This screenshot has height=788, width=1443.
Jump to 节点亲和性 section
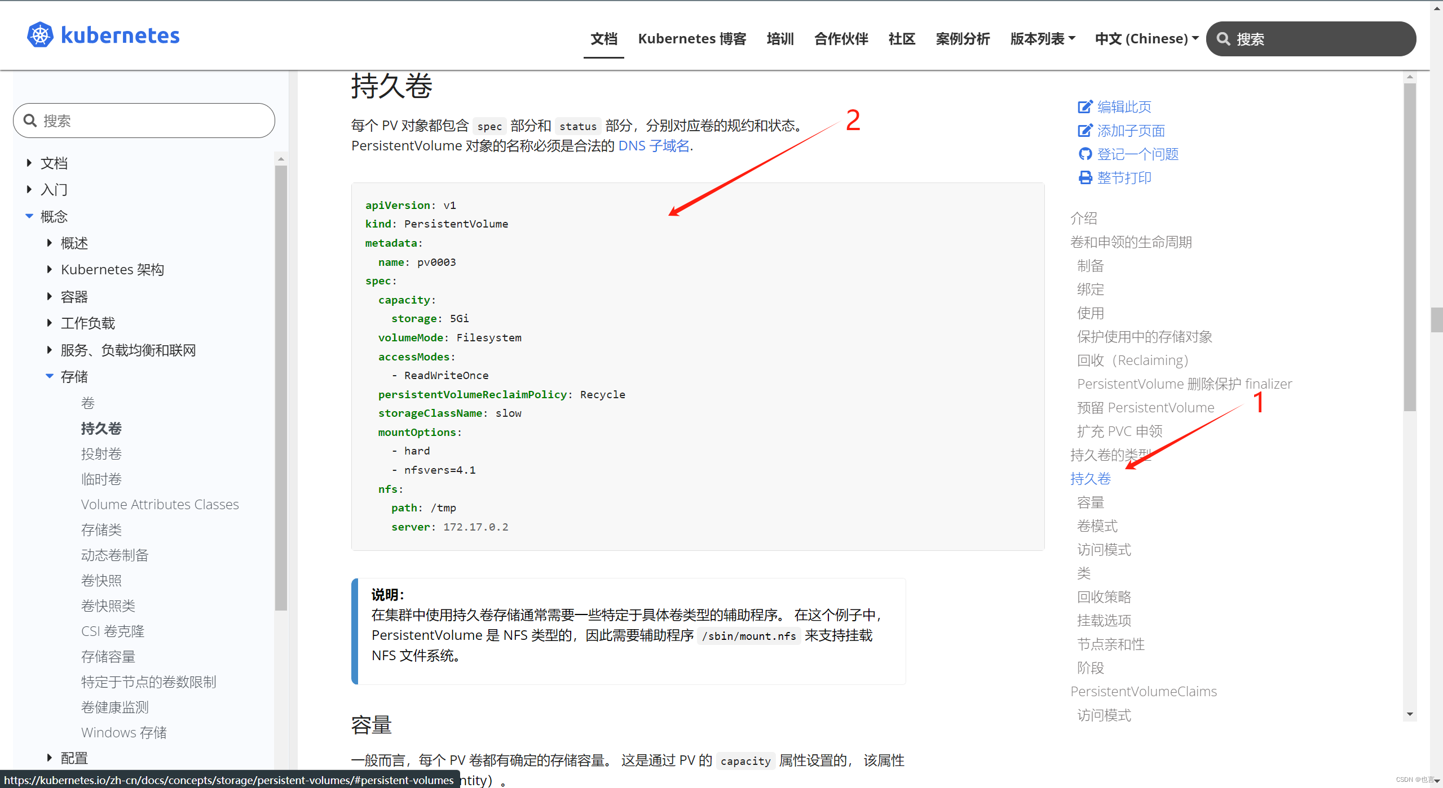pos(1111,644)
